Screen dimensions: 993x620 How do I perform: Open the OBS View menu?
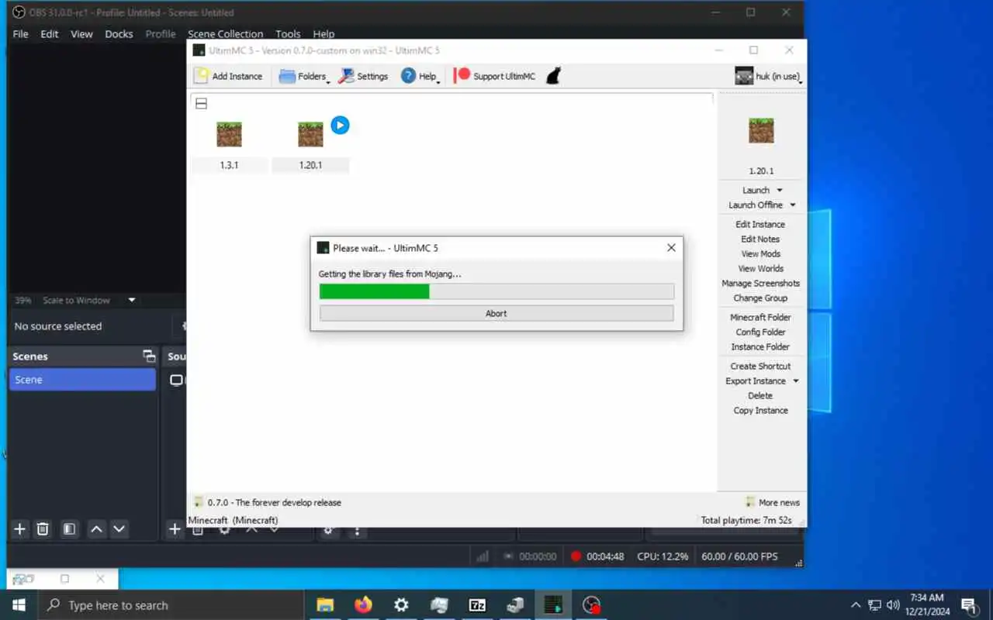click(x=81, y=34)
